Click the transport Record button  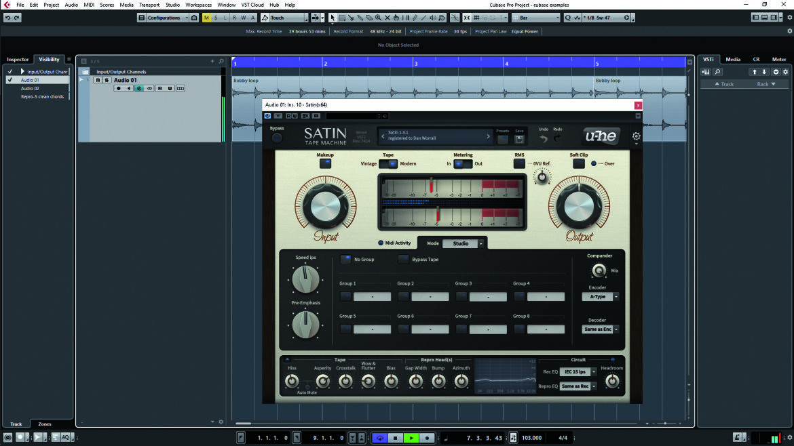[x=427, y=438]
